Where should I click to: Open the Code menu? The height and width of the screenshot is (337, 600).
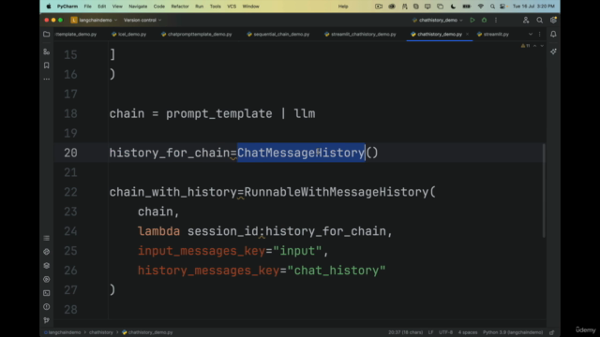[158, 7]
